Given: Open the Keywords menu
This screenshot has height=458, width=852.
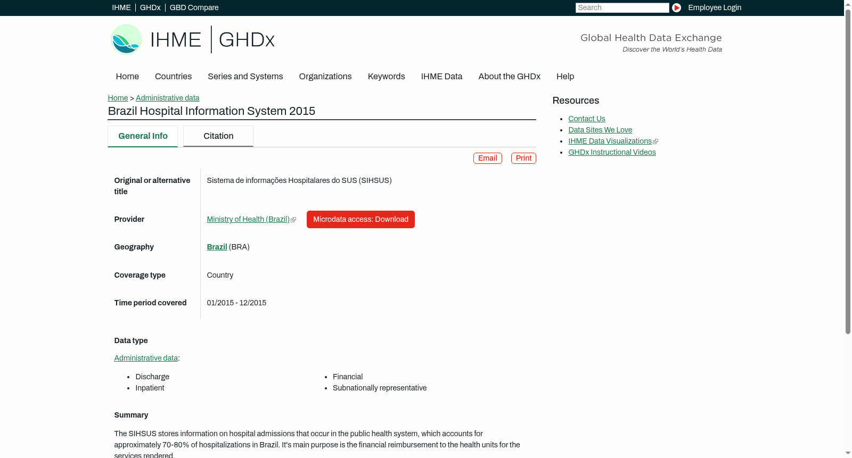Looking at the screenshot, I should pyautogui.click(x=386, y=77).
